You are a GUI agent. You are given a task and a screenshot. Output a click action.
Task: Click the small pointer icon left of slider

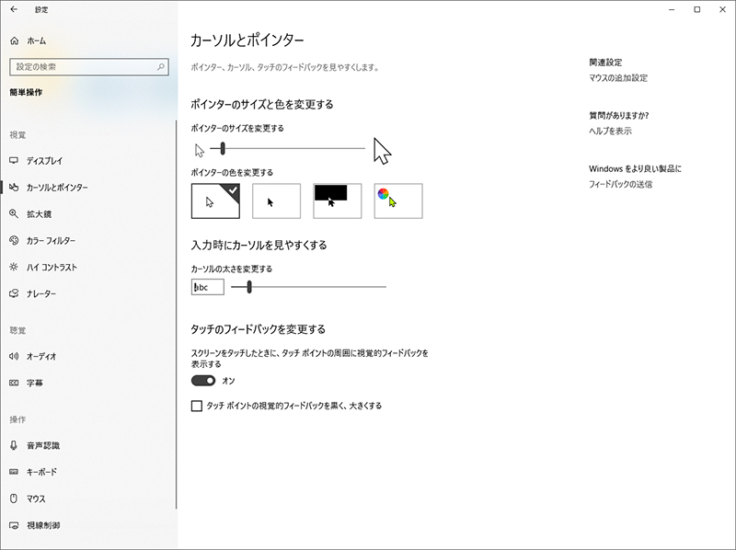coord(200,150)
